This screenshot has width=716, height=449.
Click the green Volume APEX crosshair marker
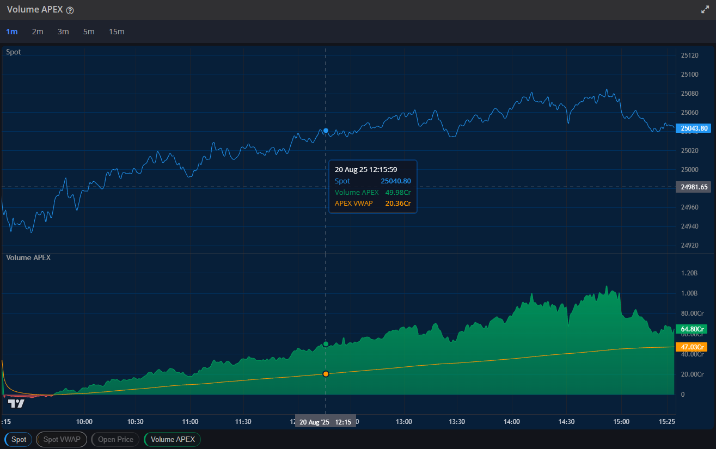click(x=326, y=344)
